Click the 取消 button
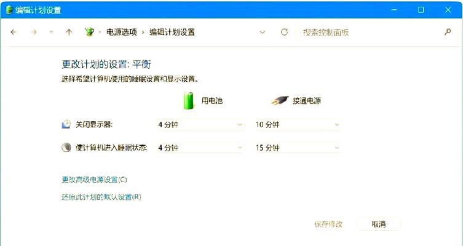463x246 pixels. (379, 224)
